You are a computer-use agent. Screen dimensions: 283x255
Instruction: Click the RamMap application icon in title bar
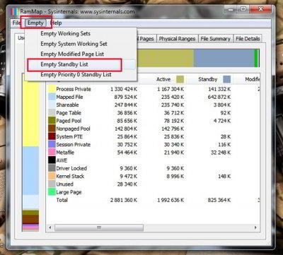click(15, 11)
